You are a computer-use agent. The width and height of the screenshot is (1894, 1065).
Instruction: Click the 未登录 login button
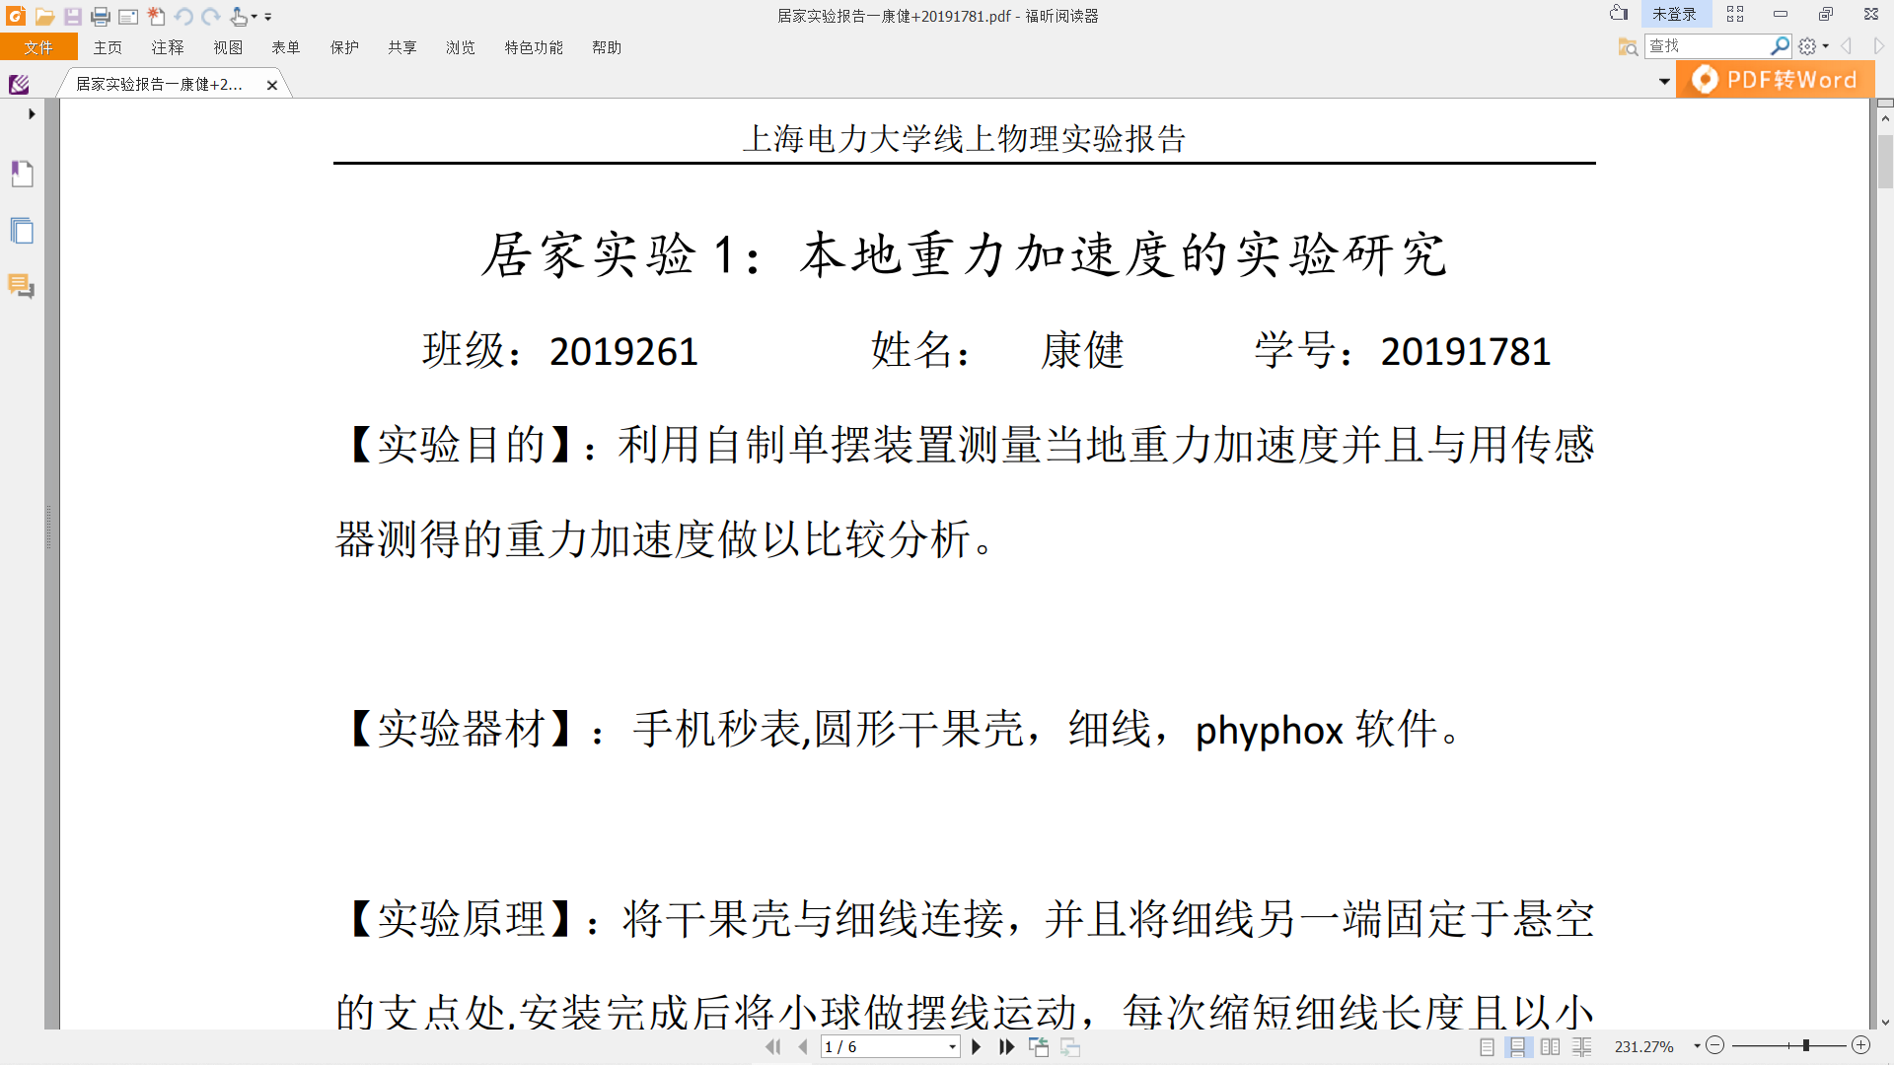point(1674,14)
